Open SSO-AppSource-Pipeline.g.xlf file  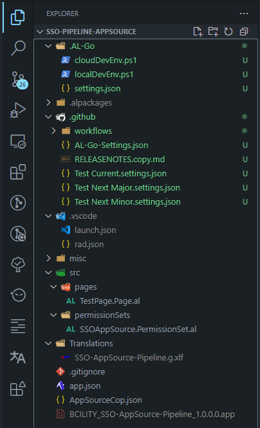coord(129,358)
